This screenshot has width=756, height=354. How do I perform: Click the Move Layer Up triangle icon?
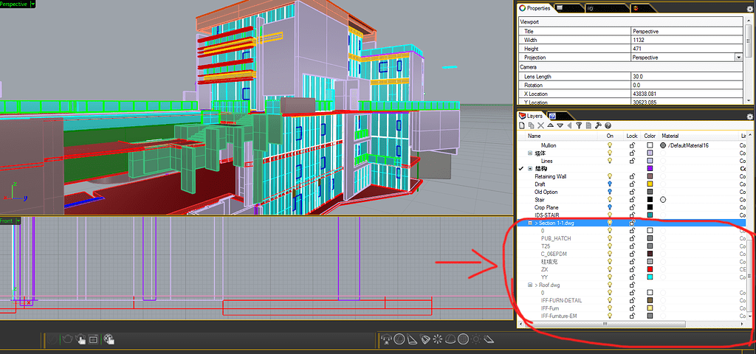550,126
